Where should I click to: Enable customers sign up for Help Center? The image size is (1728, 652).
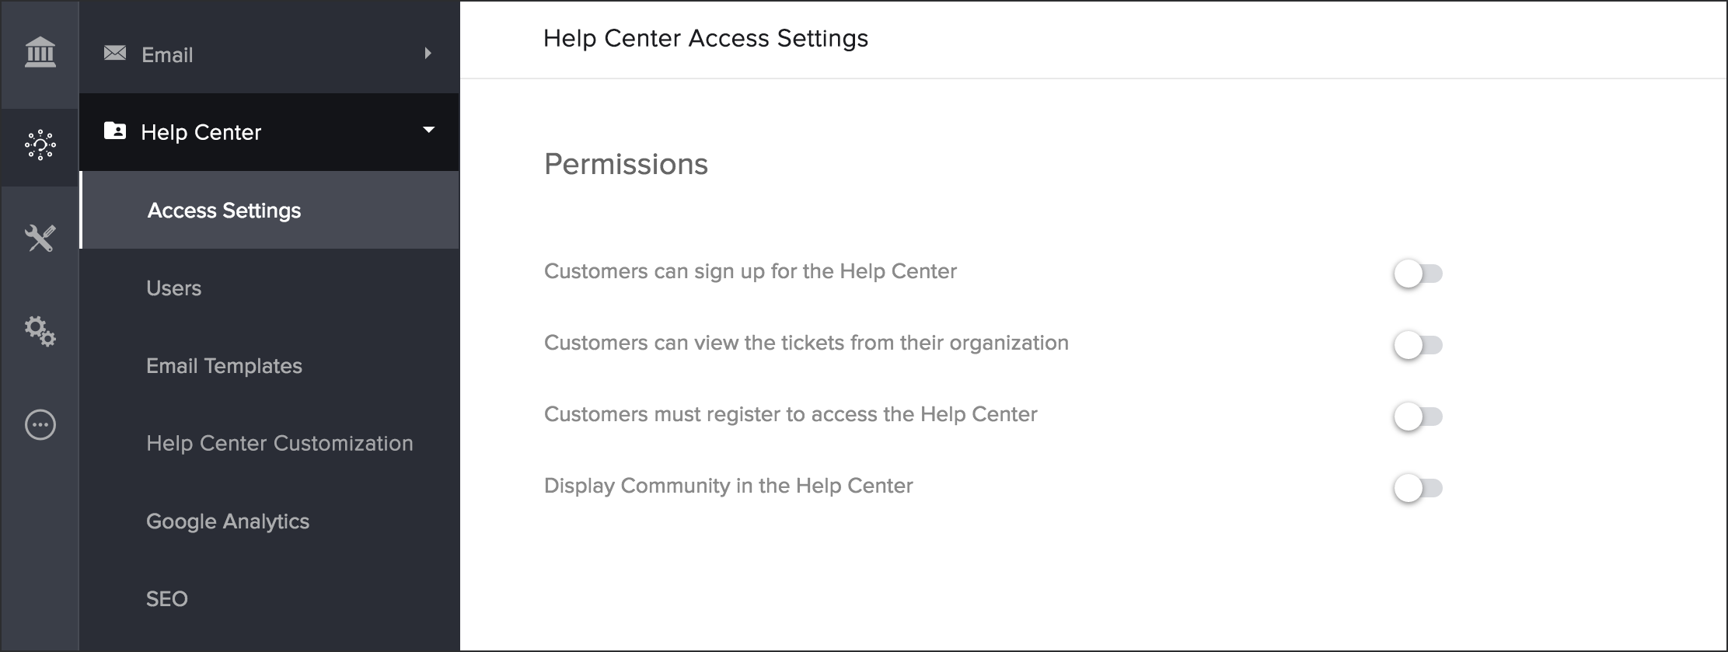pyautogui.click(x=1417, y=274)
